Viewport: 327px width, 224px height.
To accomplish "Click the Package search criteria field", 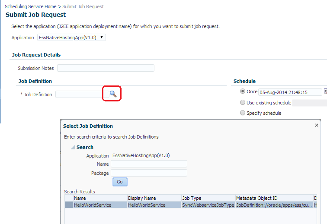I will [149, 173].
